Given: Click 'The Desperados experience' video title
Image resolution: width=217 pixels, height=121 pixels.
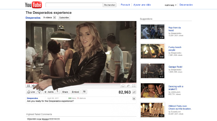Looking at the screenshot, I should click(49, 13).
